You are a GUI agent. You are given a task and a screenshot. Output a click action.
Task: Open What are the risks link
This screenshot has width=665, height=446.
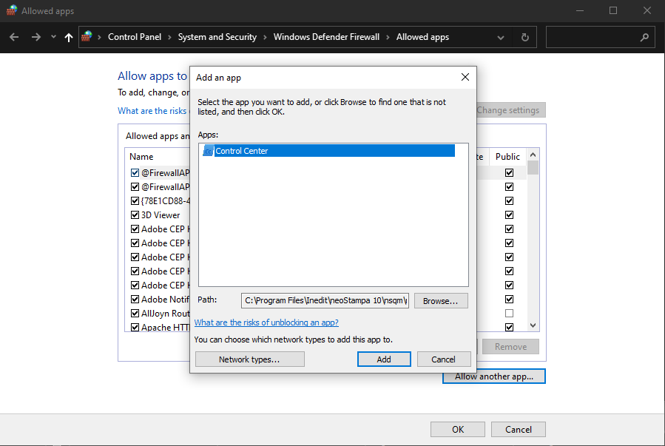(x=152, y=111)
